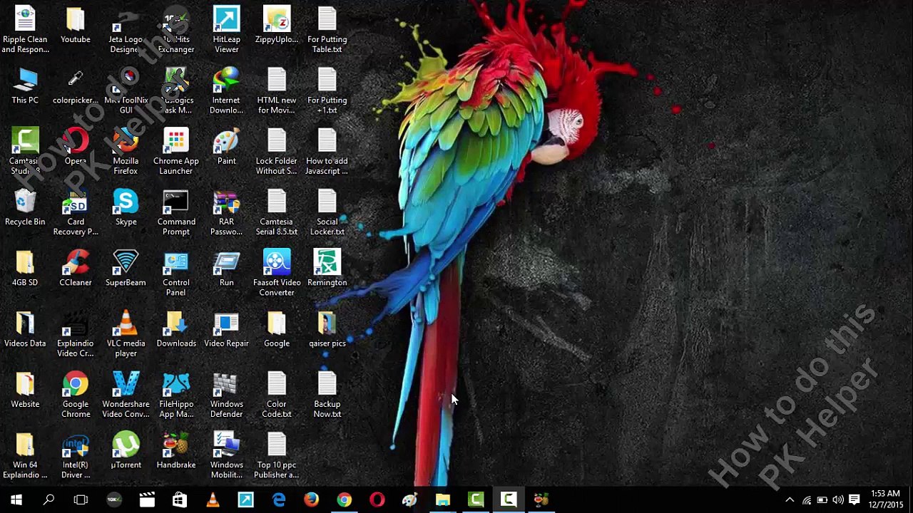
Task: Select the Ripple Clean and Respon... desktop file
Action: click(x=25, y=30)
